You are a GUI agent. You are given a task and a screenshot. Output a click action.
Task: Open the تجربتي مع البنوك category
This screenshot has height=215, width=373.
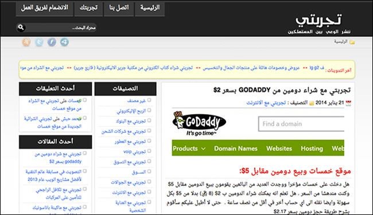[131, 121]
